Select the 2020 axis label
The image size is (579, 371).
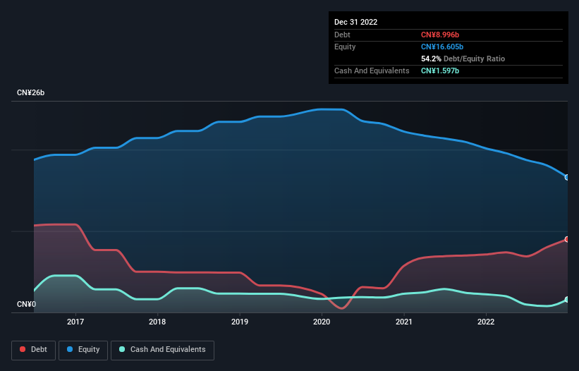[x=322, y=322]
